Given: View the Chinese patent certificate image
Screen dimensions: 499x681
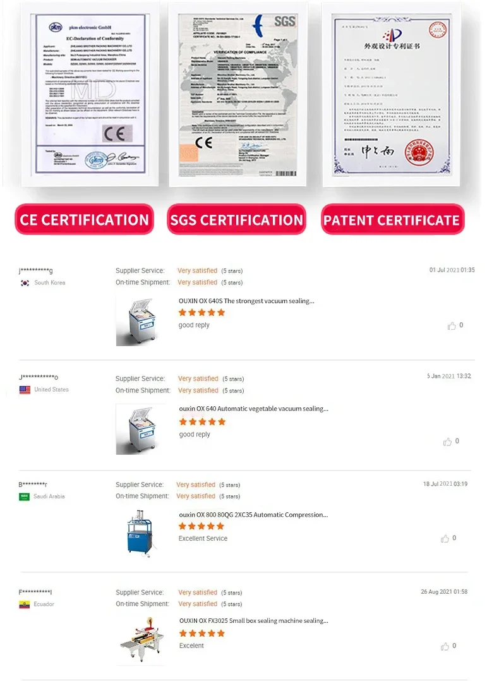Looking at the screenshot, I should [391, 94].
